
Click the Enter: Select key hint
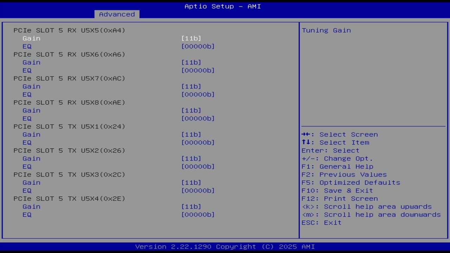point(330,151)
